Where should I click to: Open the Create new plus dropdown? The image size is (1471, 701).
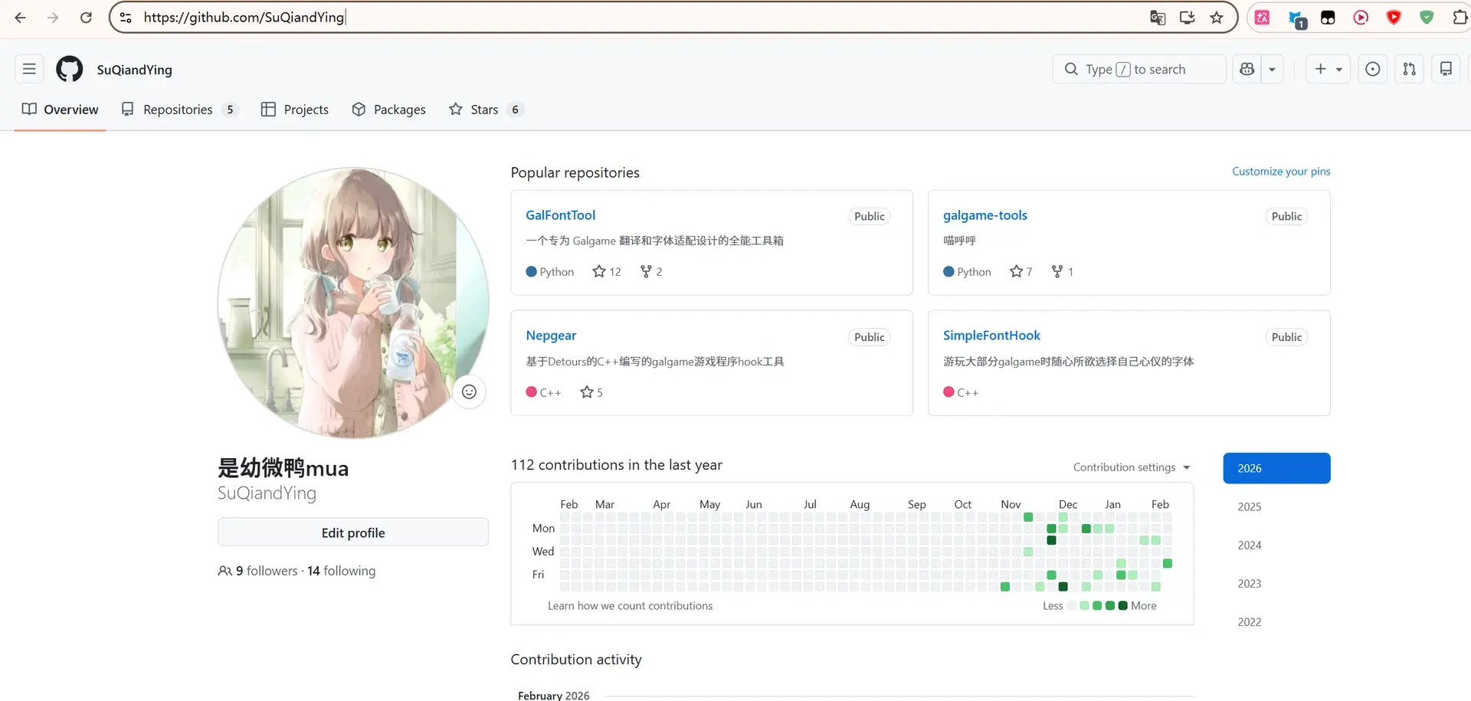pos(1328,69)
